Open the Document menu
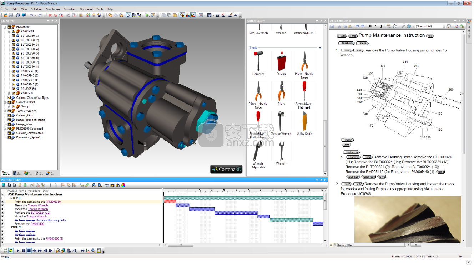Image resolution: width=474 pixels, height=267 pixels. point(86,9)
